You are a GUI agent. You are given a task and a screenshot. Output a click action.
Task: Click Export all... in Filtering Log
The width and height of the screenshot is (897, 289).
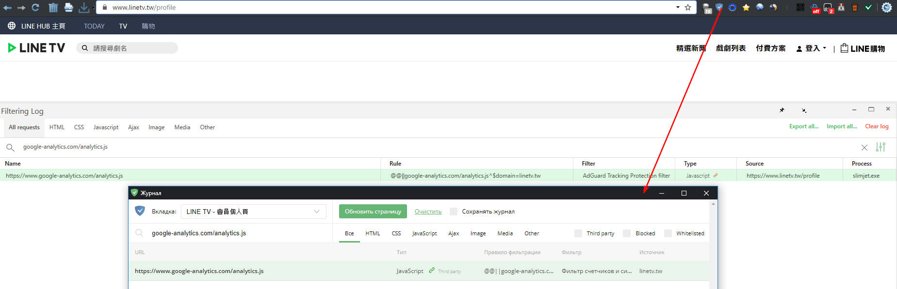(x=804, y=126)
